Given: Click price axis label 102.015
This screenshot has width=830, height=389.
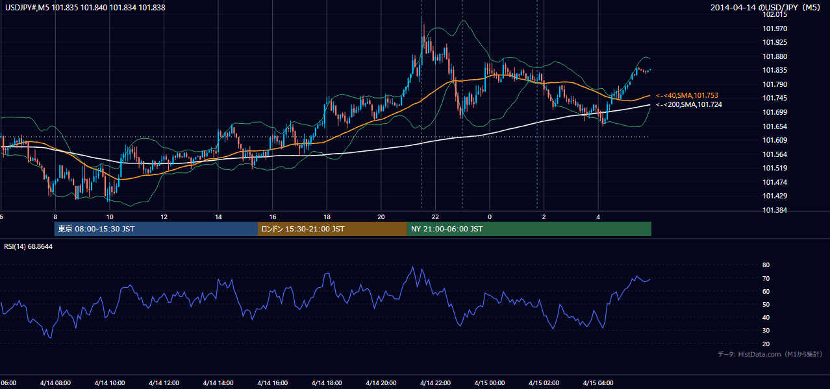Looking at the screenshot, I should click(774, 14).
